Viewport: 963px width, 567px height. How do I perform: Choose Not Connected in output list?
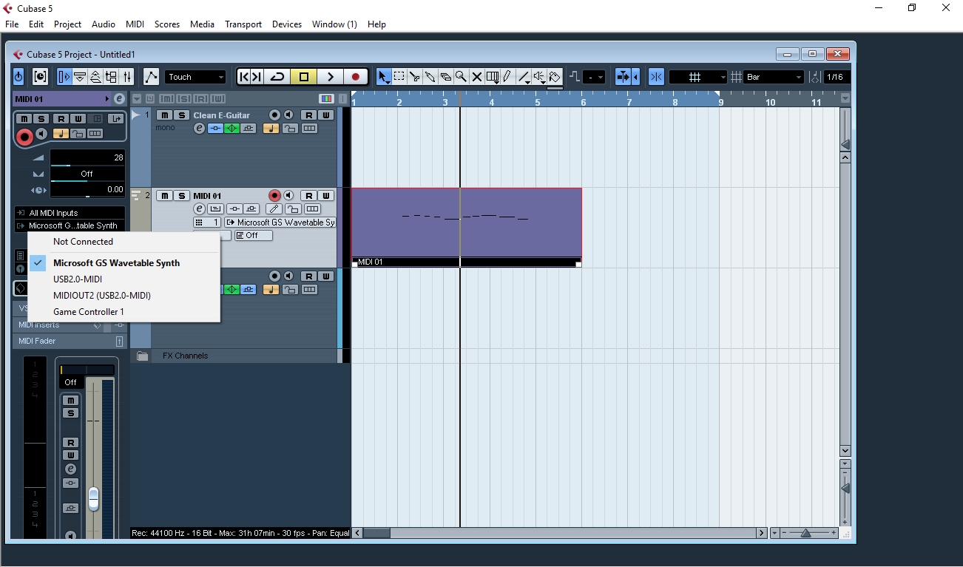pos(124,242)
